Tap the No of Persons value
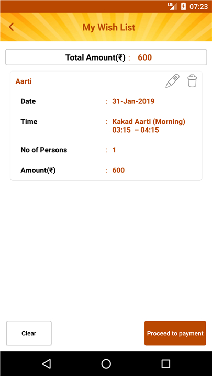212x376 pixels. click(114, 150)
